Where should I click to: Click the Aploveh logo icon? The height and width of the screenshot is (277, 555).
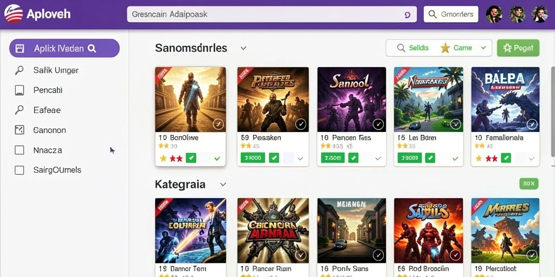(14, 14)
